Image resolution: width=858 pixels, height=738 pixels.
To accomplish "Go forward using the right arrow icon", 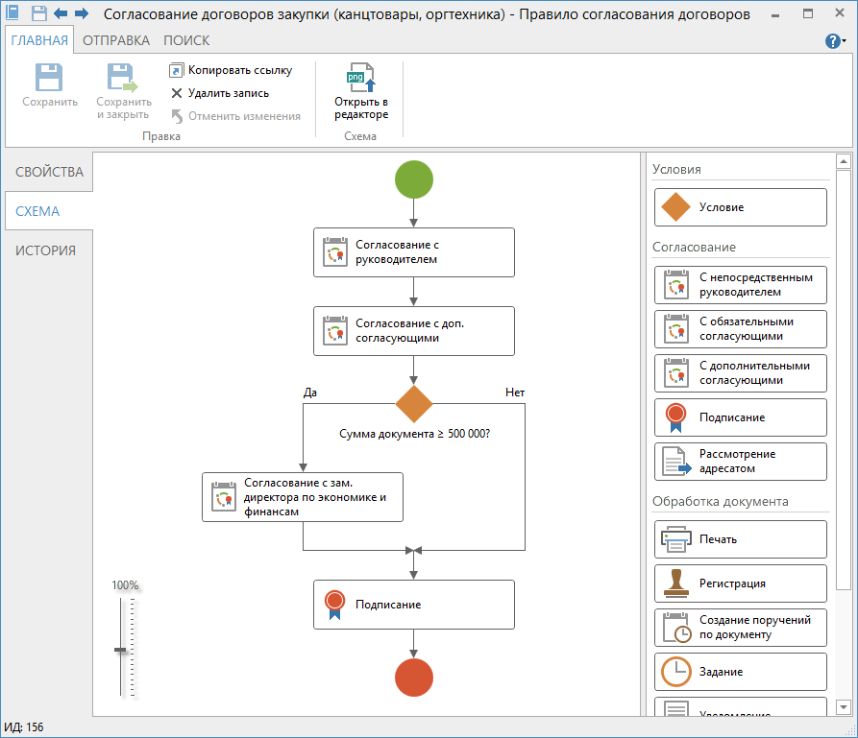I will click(82, 13).
